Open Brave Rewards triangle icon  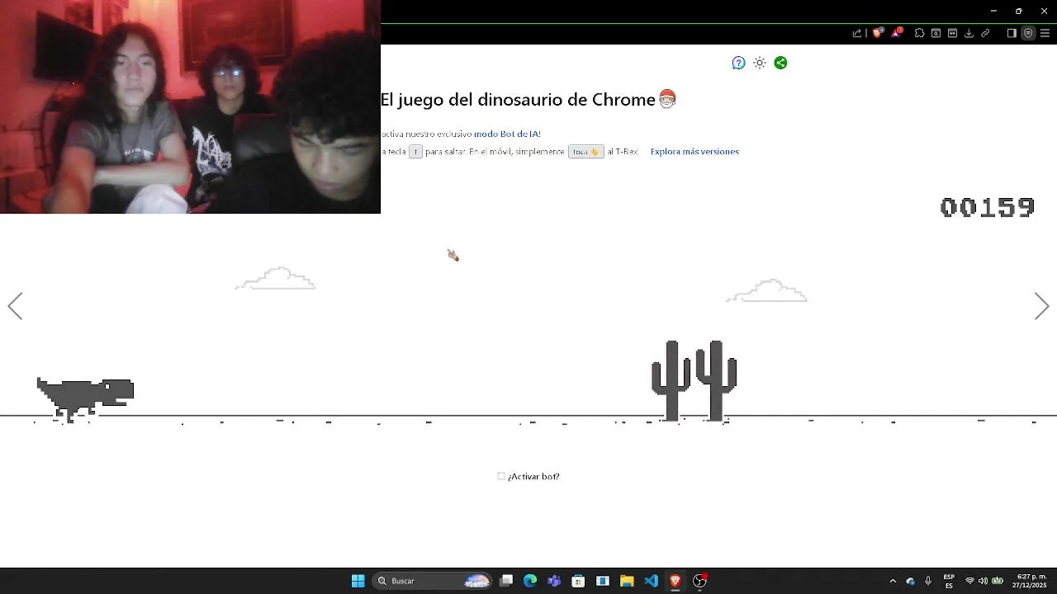click(897, 33)
